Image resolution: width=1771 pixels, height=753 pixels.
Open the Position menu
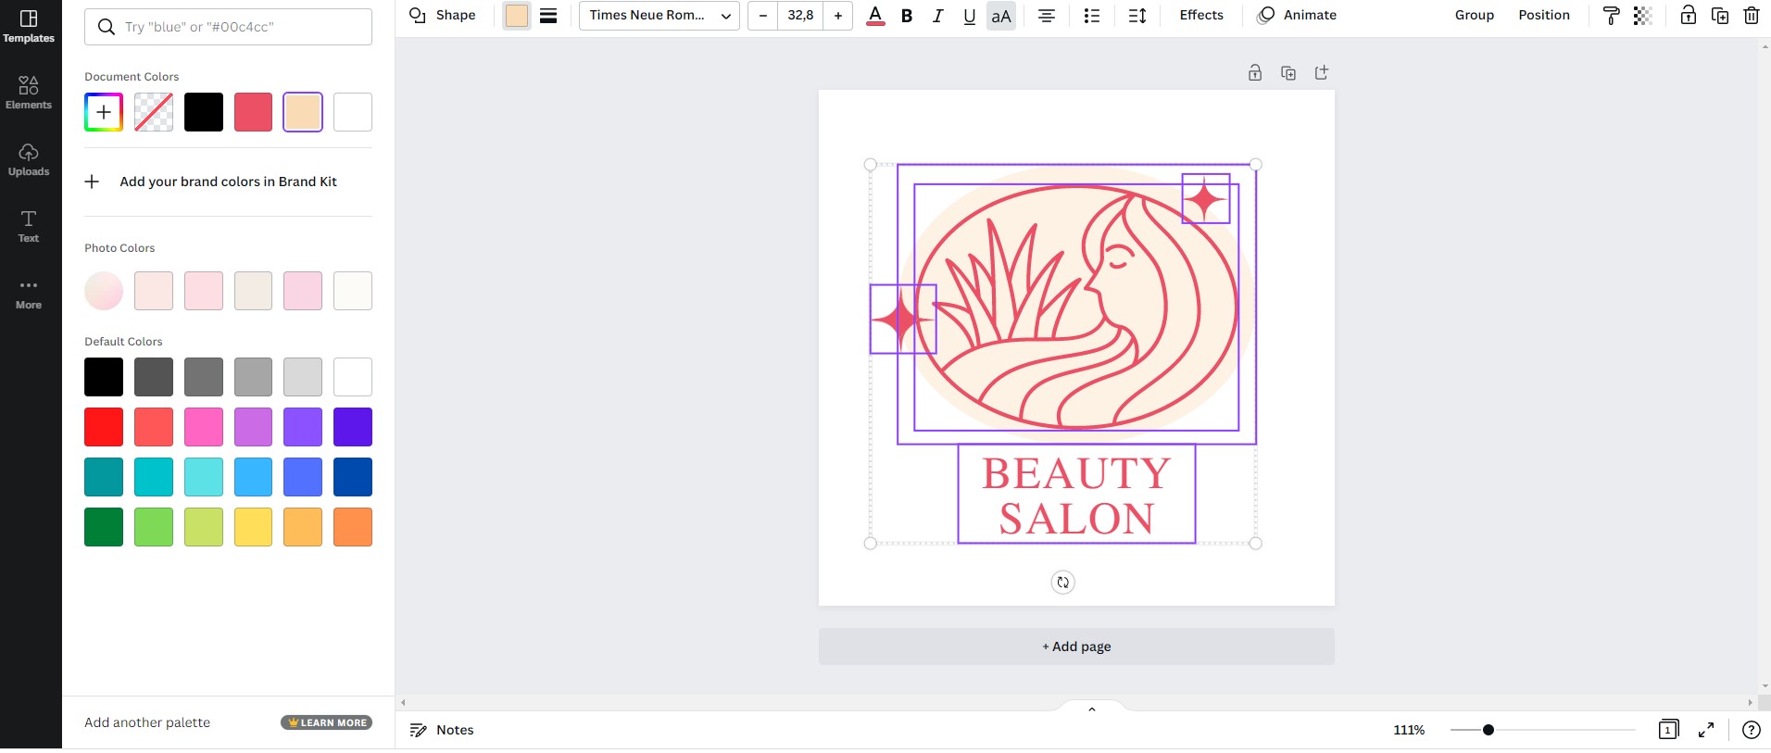click(1543, 16)
